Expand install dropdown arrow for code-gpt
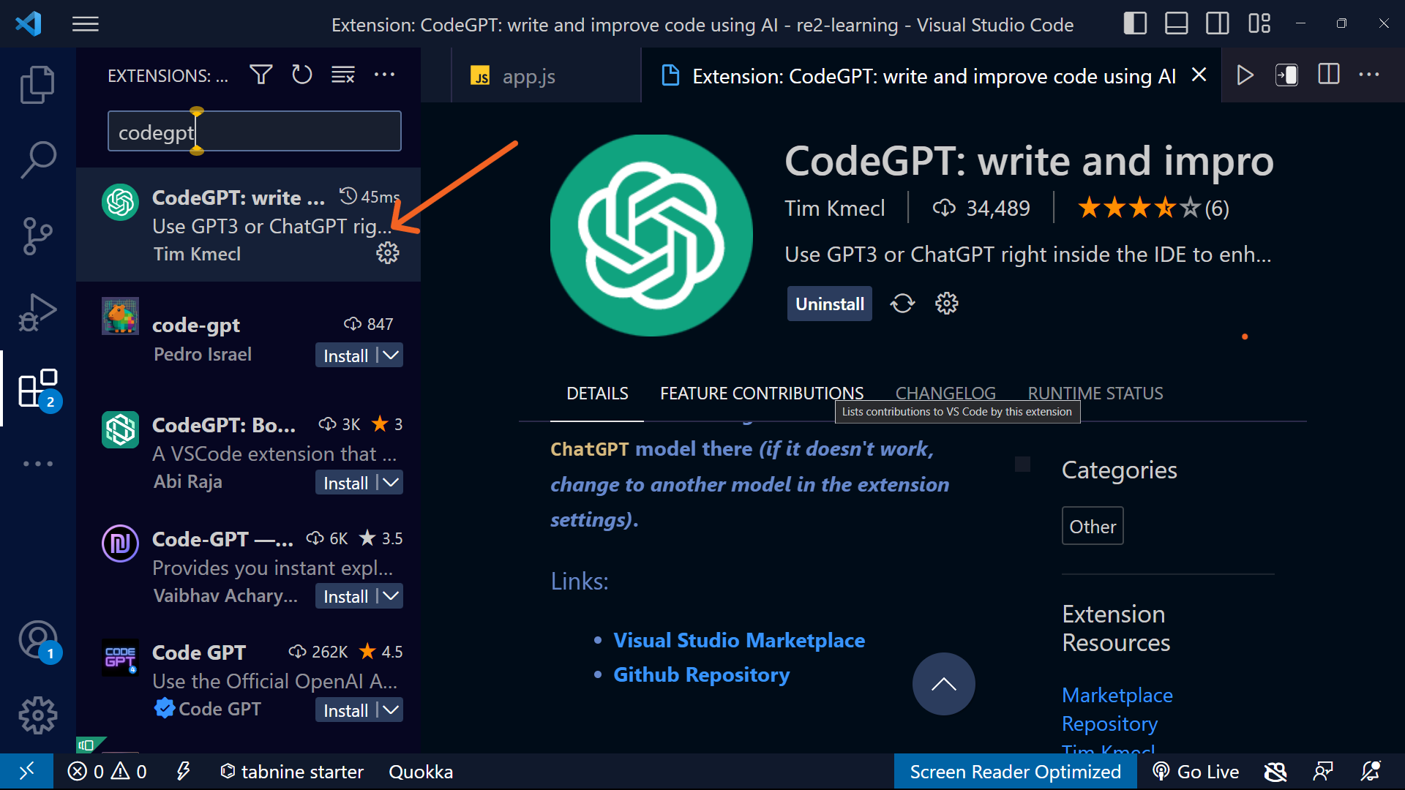This screenshot has height=790, width=1405. click(x=391, y=355)
